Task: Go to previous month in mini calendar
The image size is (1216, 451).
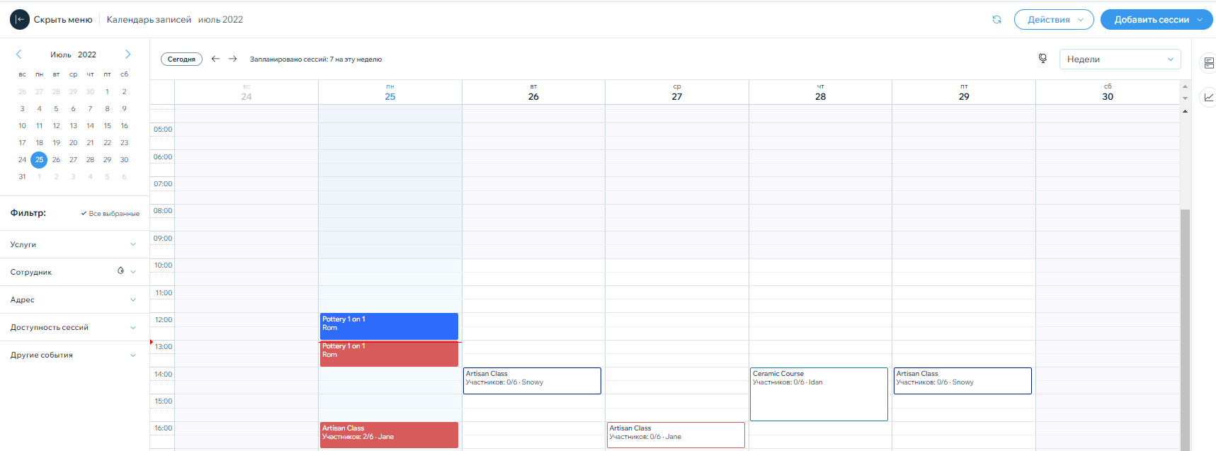Action: pyautogui.click(x=19, y=55)
